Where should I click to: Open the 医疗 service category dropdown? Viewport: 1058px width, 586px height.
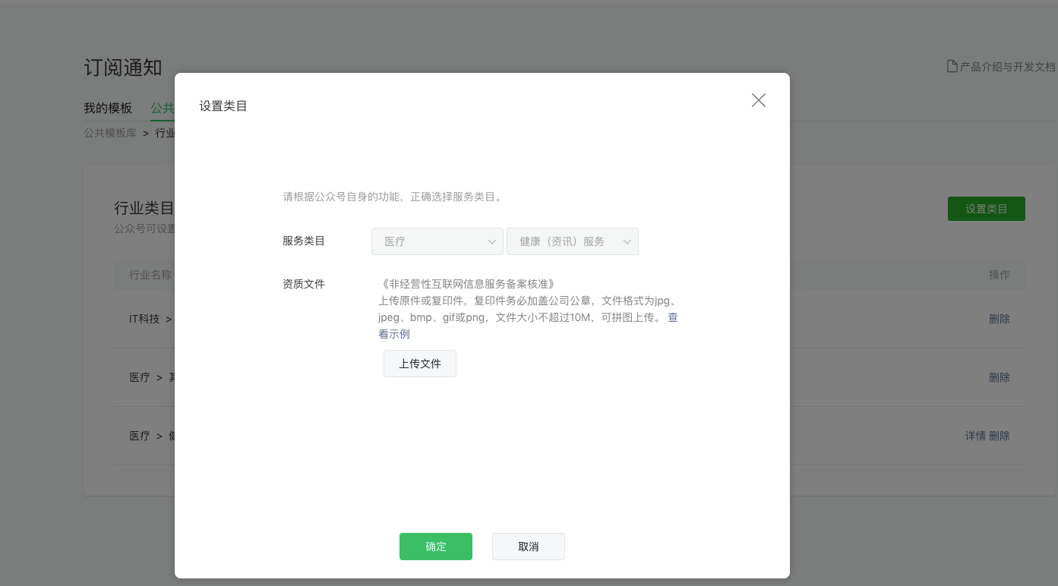point(437,241)
